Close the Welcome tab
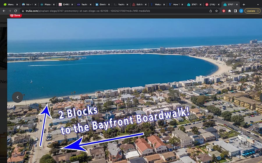This screenshot has width=262, height=163. pos(164,4)
